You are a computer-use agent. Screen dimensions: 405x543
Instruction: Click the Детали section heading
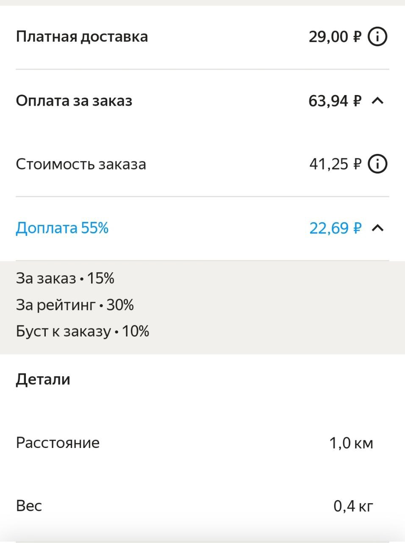(x=43, y=379)
